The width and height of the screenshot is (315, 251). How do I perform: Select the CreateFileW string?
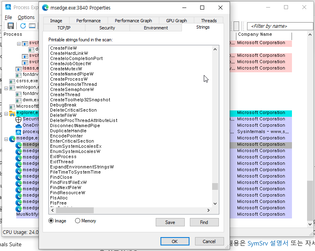[x=64, y=48]
